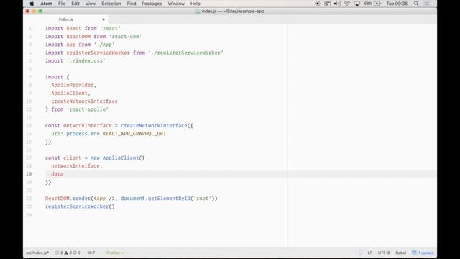460x259 pixels.
Task: Click the modified dot on index.js tab
Action: click(103, 19)
